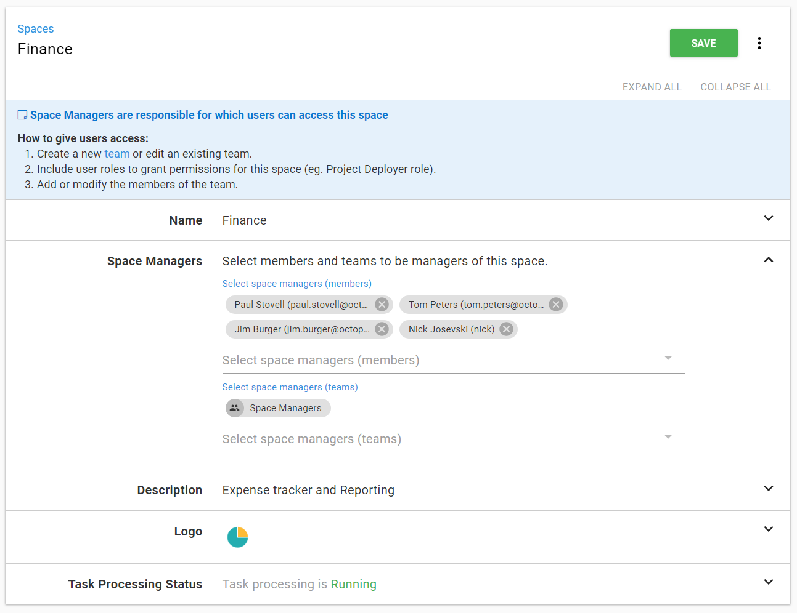This screenshot has width=797, height=613.
Task: Click the note icon in the blue banner
Action: coord(22,114)
